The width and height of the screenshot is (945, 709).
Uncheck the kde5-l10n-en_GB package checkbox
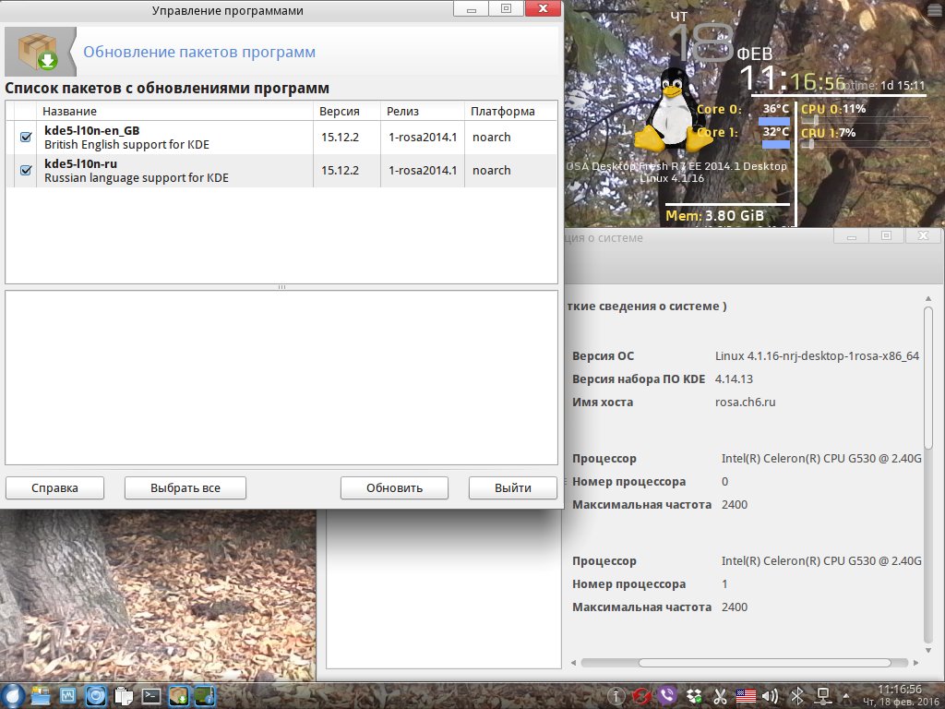point(26,138)
